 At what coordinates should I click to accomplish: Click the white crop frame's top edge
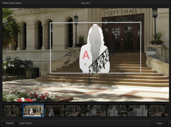(96, 23)
